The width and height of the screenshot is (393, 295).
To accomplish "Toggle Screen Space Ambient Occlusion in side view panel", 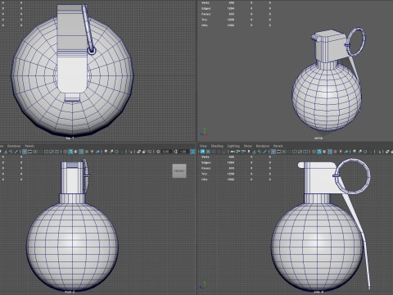I will (x=355, y=152).
